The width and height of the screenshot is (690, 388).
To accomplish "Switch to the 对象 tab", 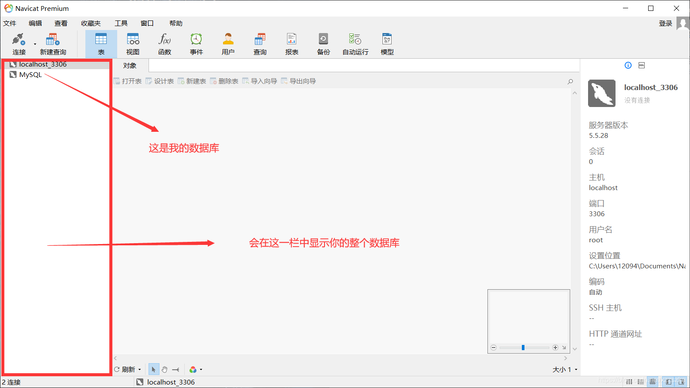I will (x=130, y=66).
